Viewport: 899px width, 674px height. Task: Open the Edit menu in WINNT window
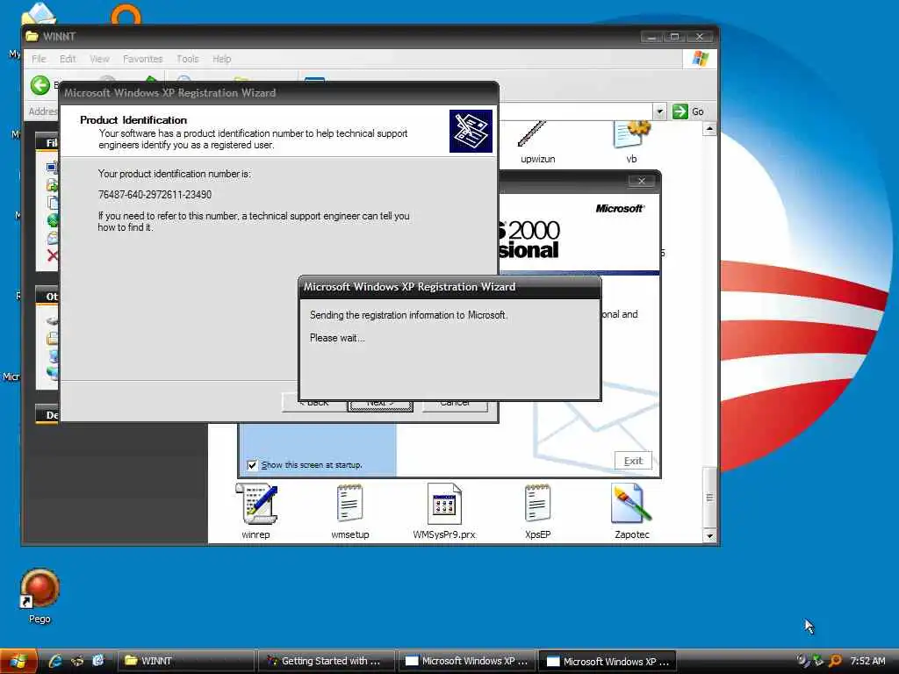pyautogui.click(x=68, y=59)
